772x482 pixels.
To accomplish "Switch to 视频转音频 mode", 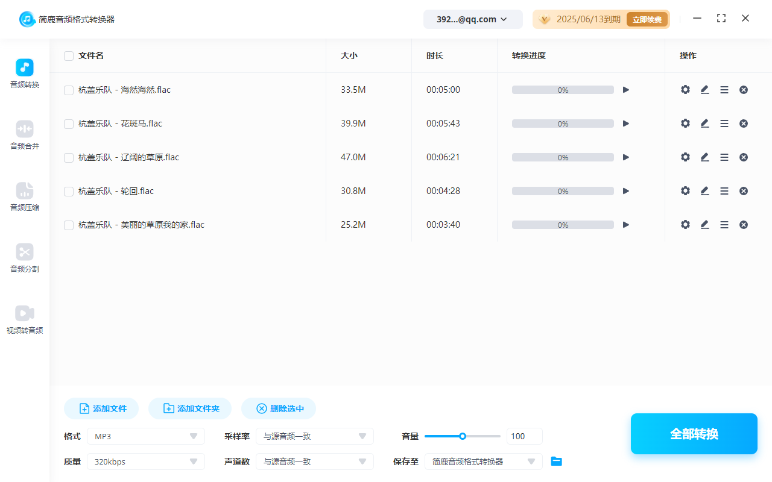I will click(24, 319).
